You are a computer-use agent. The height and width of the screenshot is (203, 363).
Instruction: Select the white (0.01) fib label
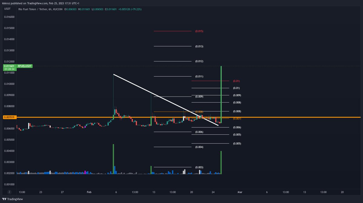click(236, 88)
